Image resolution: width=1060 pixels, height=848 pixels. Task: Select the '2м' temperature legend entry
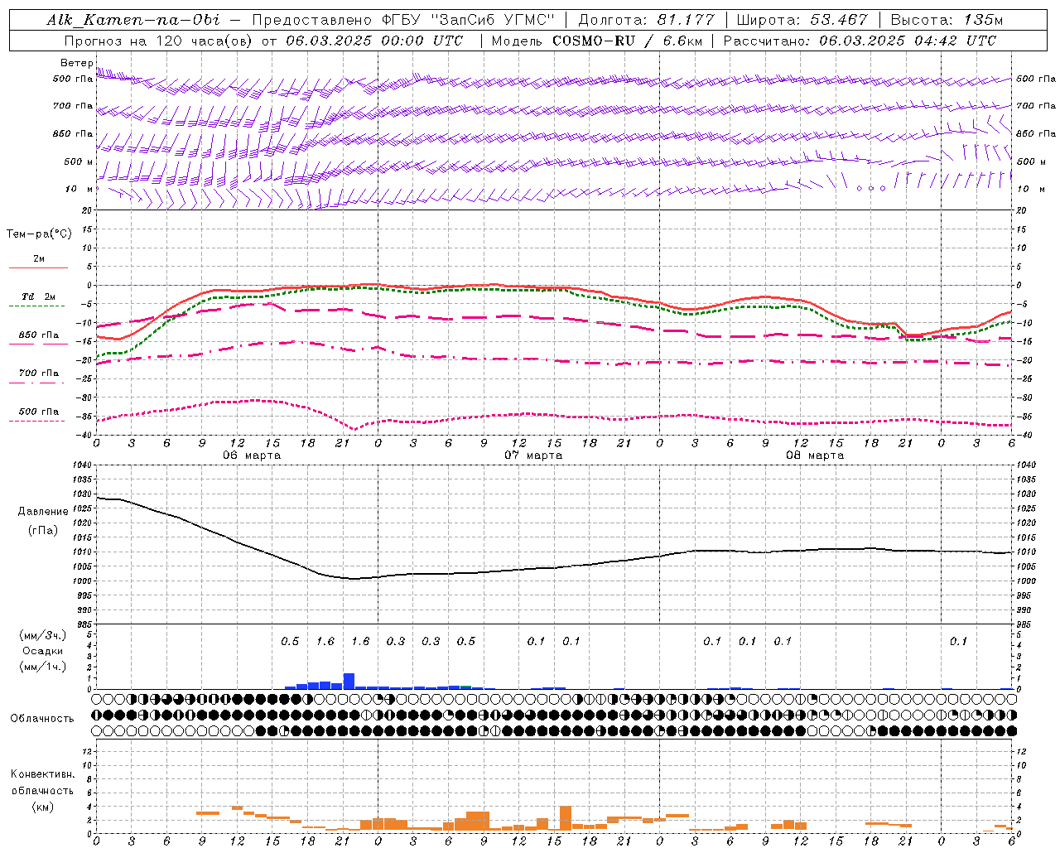38,258
